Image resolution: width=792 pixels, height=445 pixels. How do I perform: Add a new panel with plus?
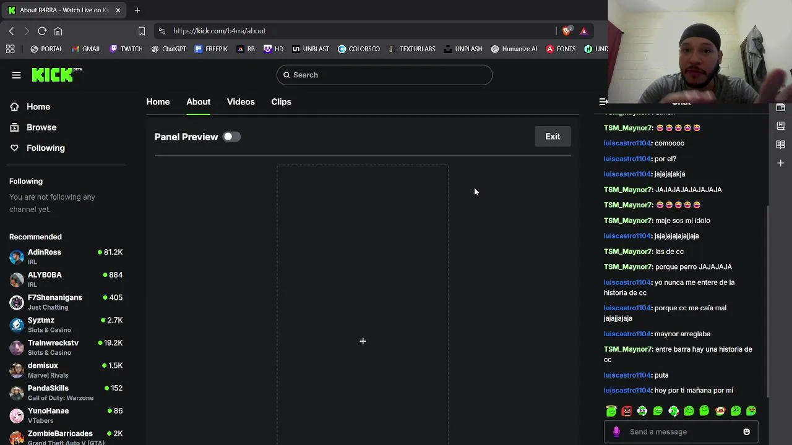click(x=363, y=341)
